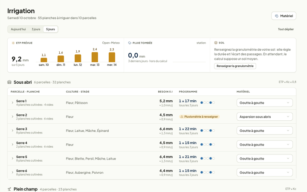
Task: Open Serre 2 Aspersion sous abris dropdown
Action: click(x=264, y=116)
